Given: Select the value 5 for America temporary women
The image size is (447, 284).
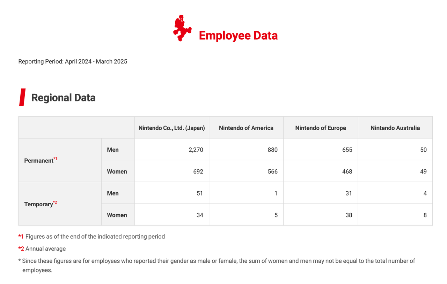Looking at the screenshot, I should 276,215.
